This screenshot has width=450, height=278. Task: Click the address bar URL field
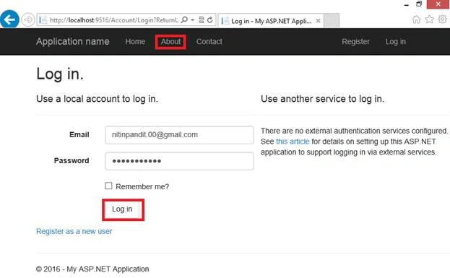click(x=113, y=20)
